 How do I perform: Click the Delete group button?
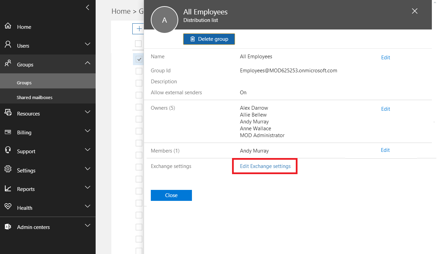[x=209, y=39]
